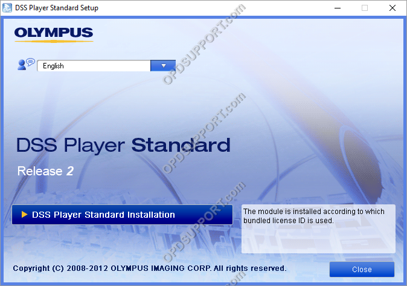Minimize the DSS Player Standard Setup window
Viewport: 407px width, 286px height.
(x=338, y=8)
